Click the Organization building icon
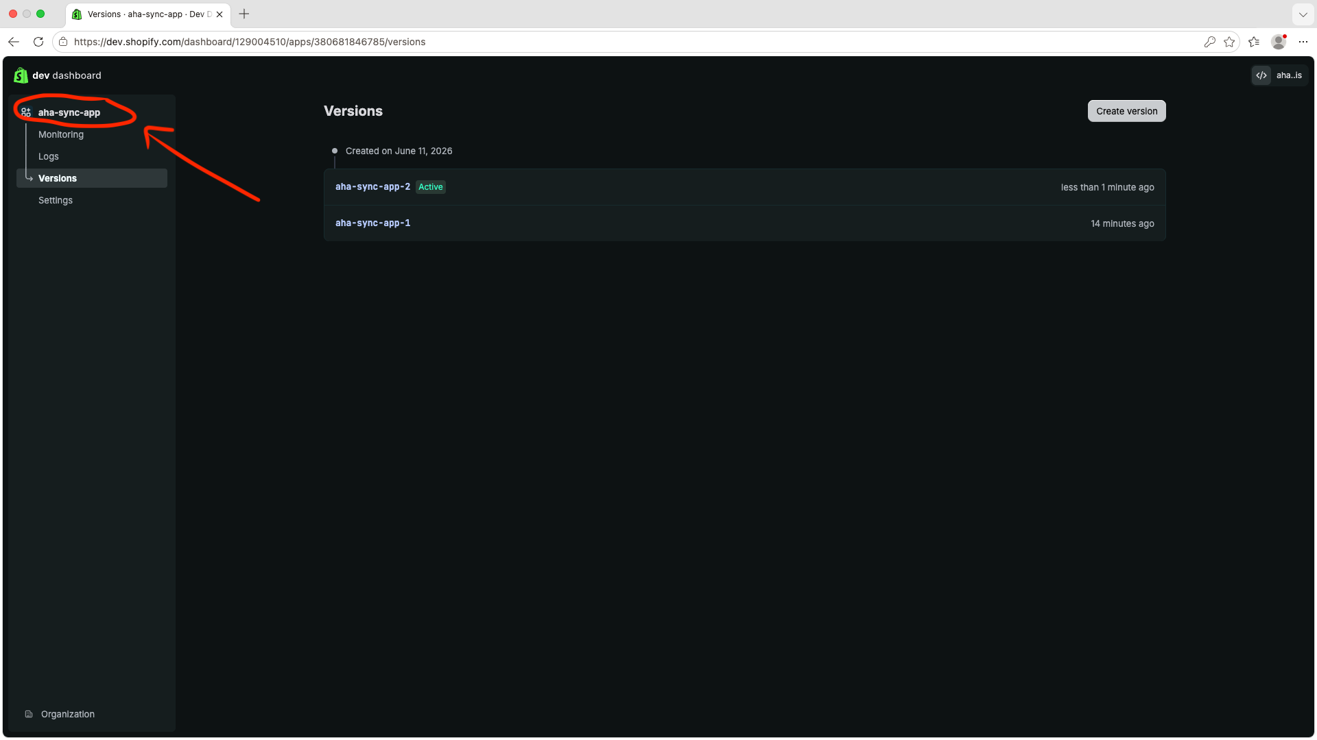1317x740 pixels. [29, 714]
